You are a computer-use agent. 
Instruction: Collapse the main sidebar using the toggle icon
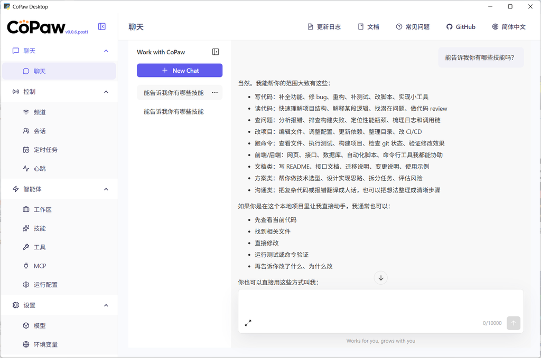click(102, 26)
